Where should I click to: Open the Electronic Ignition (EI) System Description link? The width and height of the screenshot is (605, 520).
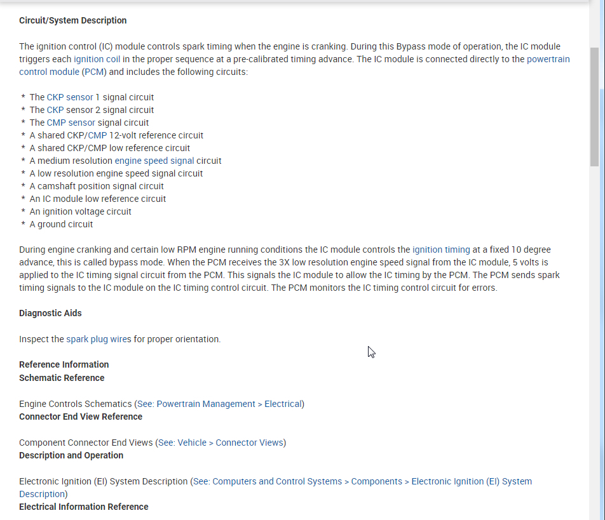[362, 481]
